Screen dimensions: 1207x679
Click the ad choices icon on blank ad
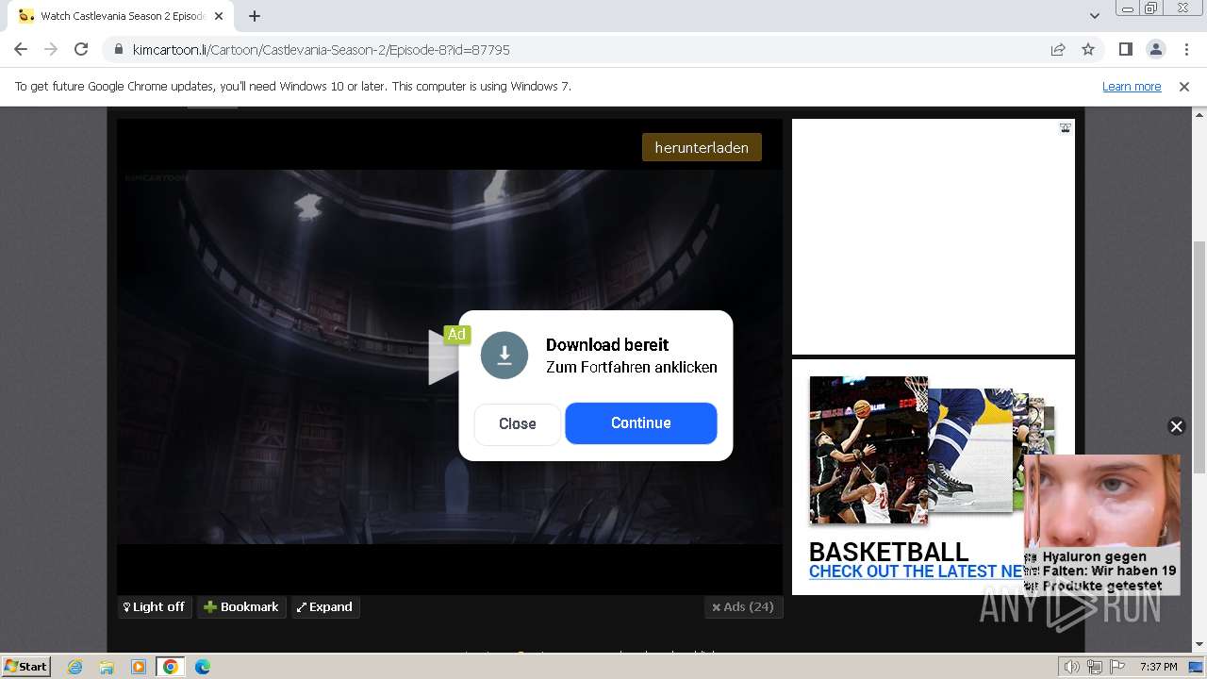(x=1065, y=128)
